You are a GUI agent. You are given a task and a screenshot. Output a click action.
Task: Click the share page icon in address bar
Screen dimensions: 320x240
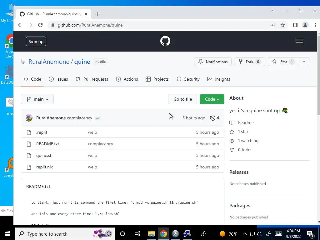[272, 25]
